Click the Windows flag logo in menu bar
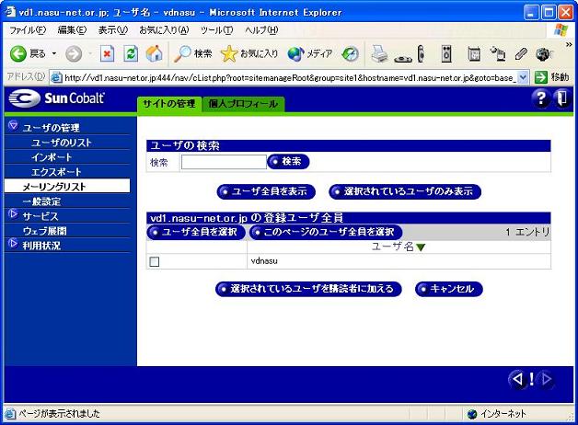 click(x=561, y=30)
